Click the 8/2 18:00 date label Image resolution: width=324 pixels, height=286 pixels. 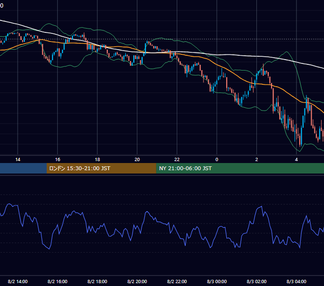pos(97,281)
